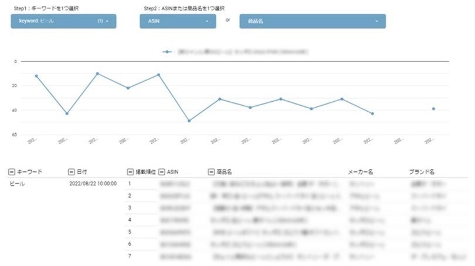Click the isolated last chart data point
This screenshot has height=266, width=475.
click(433, 109)
